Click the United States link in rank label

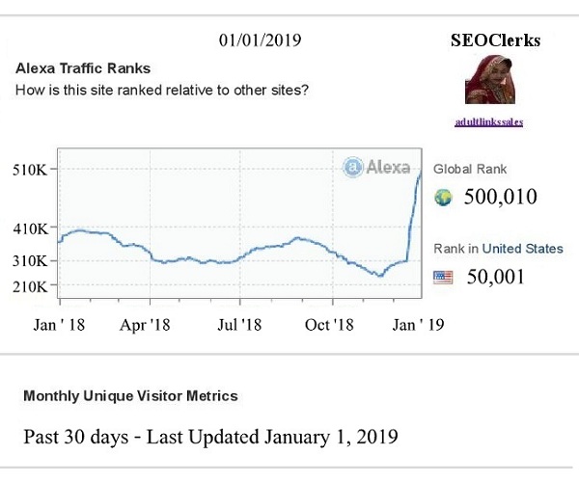pos(522,249)
